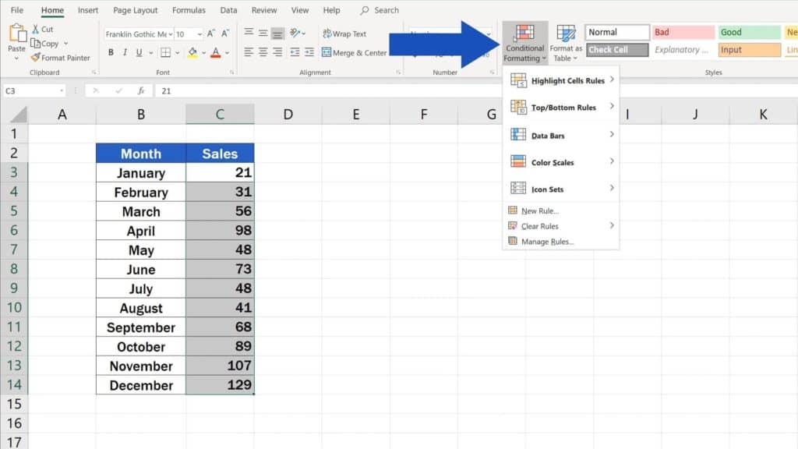Open the font name dropdown

[171, 34]
